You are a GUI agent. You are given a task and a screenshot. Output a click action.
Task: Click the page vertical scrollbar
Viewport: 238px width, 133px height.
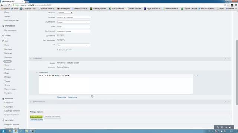click(237, 72)
